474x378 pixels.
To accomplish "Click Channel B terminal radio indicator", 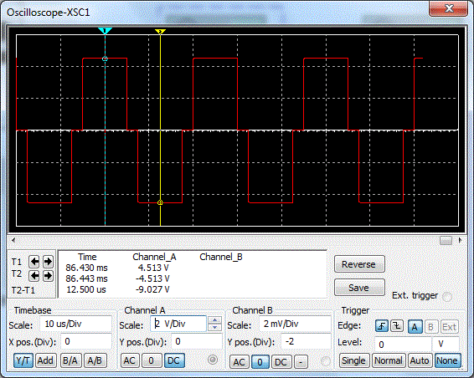I will coord(326,360).
